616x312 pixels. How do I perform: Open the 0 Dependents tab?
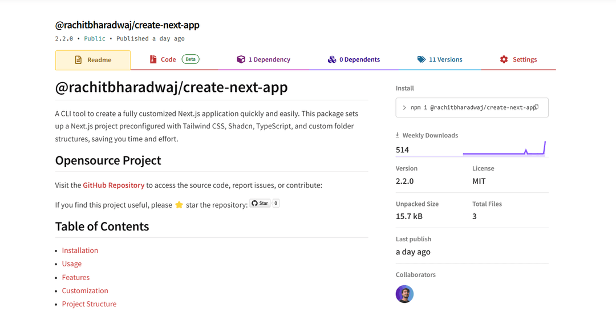pos(359,59)
